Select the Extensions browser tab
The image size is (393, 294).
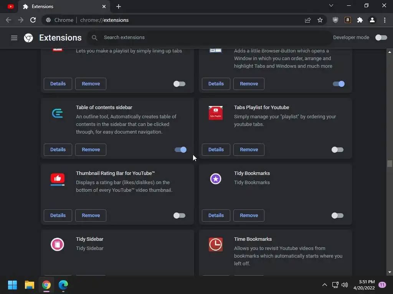pos(64,7)
